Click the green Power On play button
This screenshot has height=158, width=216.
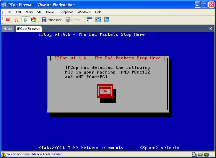tap(25, 20)
